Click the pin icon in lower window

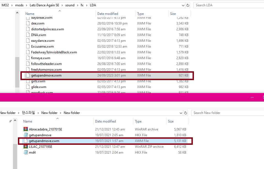(x=10, y=121)
